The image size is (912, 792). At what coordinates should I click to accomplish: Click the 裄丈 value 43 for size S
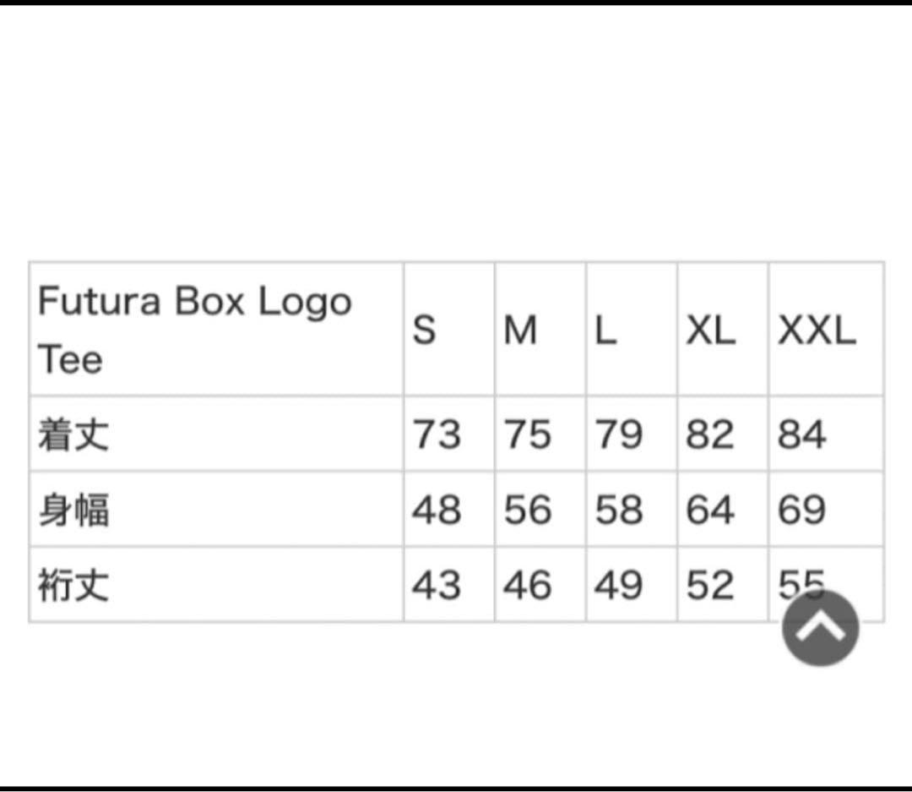click(437, 585)
